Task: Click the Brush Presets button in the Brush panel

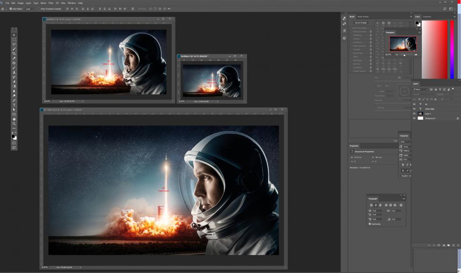Action: point(361,22)
